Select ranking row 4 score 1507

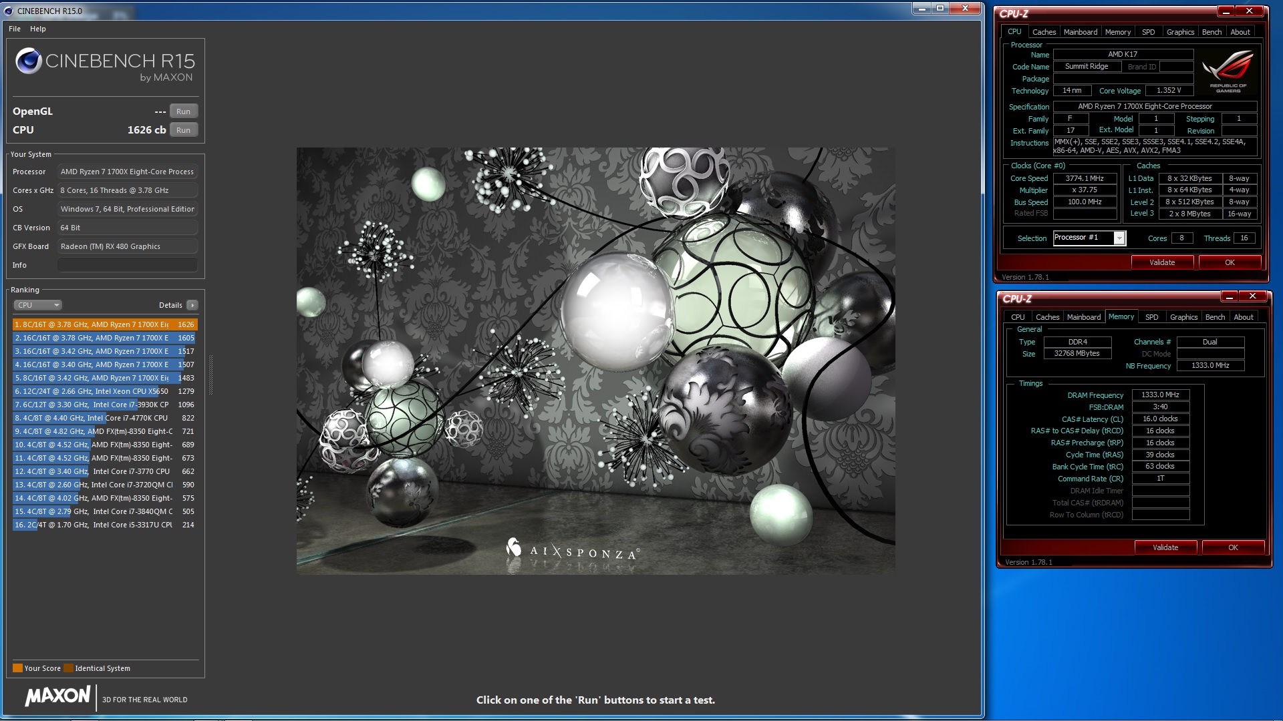105,365
